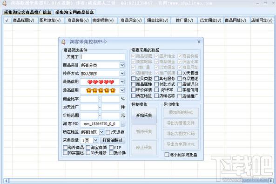Enable 30天售出 data checkbox
This screenshot has height=184, width=276.
coord(180,73)
